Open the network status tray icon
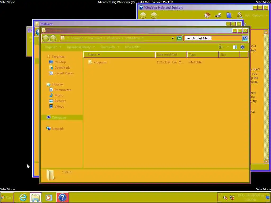 [232, 197]
